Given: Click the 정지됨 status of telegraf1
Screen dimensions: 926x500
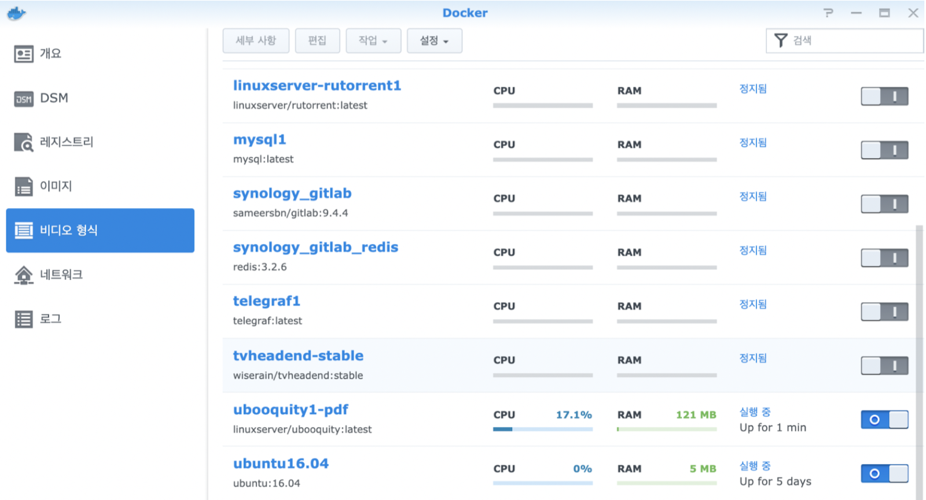Looking at the screenshot, I should tap(753, 304).
